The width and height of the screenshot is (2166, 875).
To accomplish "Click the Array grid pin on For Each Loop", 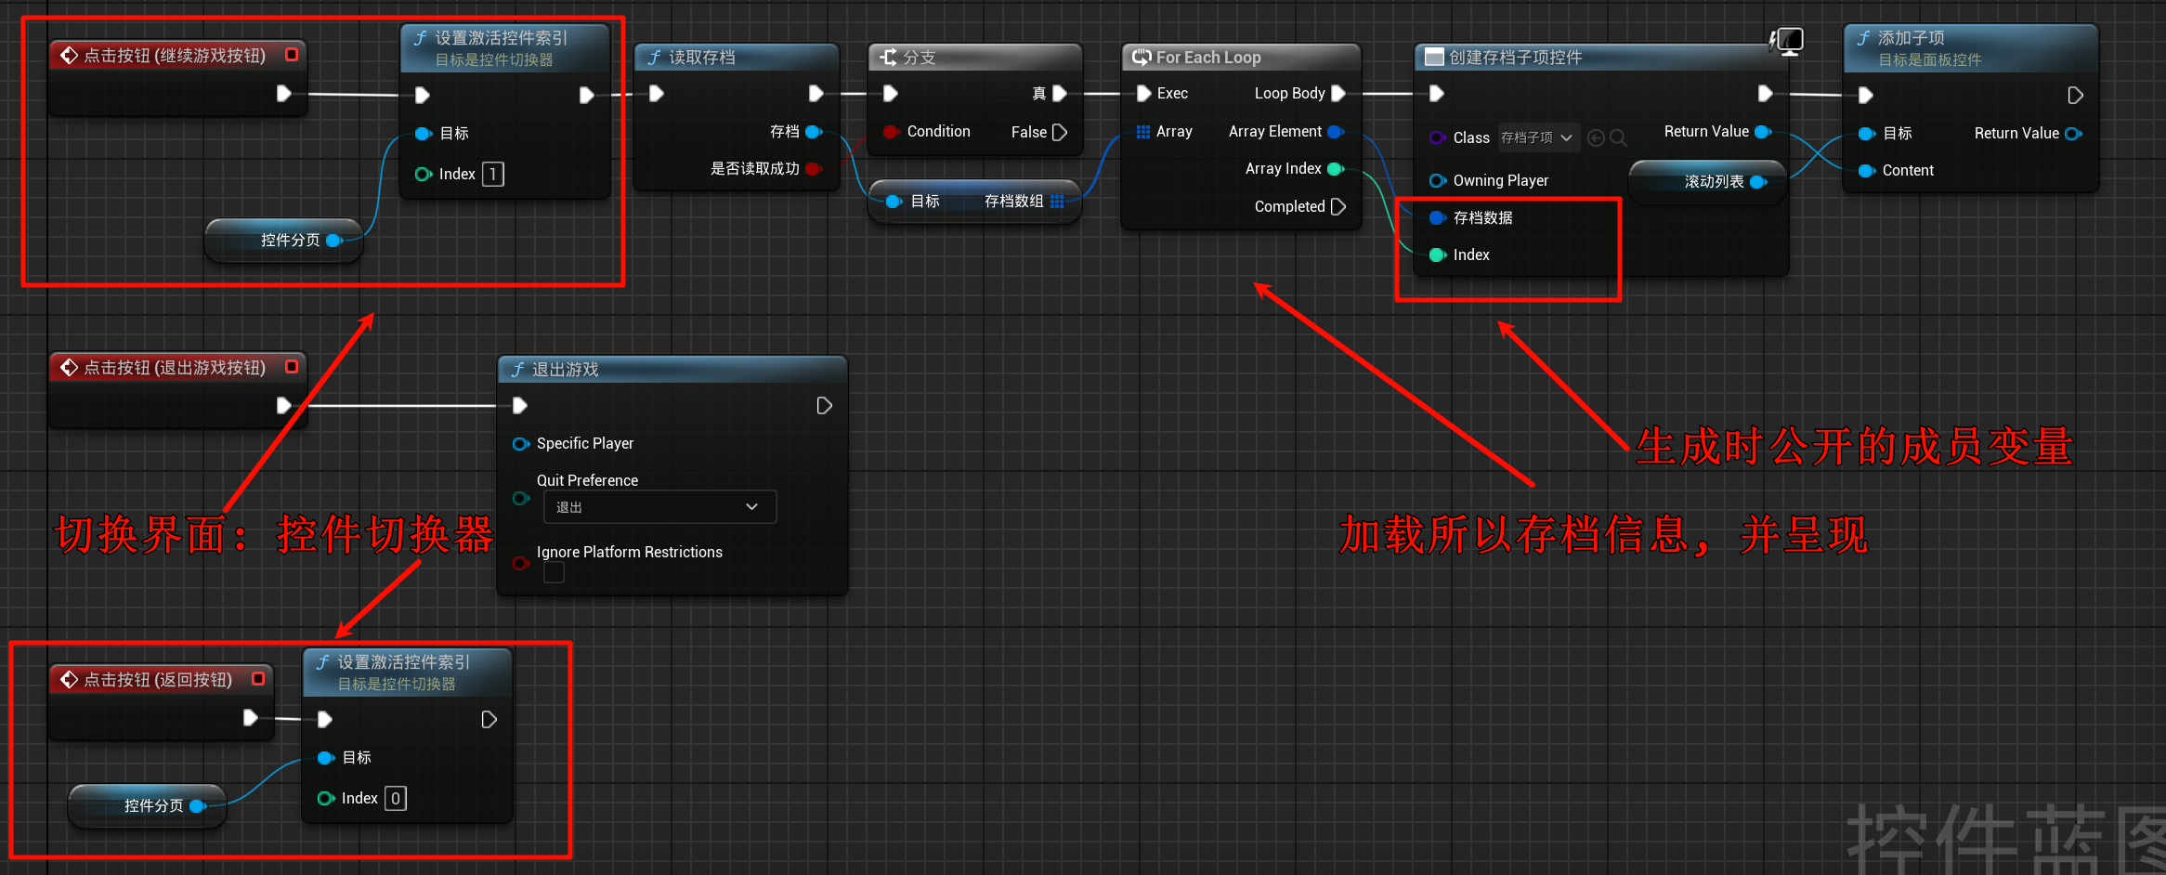I will click(x=1143, y=132).
